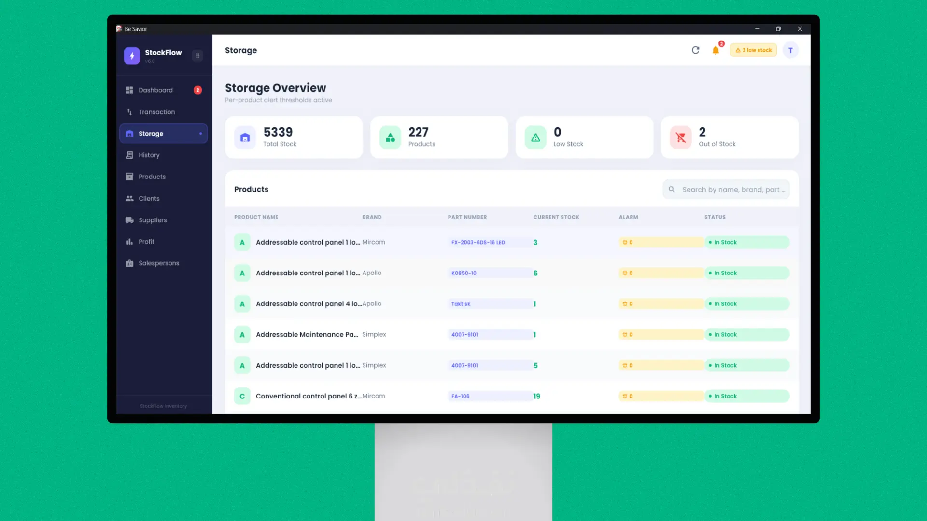927x521 pixels.
Task: Click the Low Stock warning triangle icon
Action: (535, 138)
